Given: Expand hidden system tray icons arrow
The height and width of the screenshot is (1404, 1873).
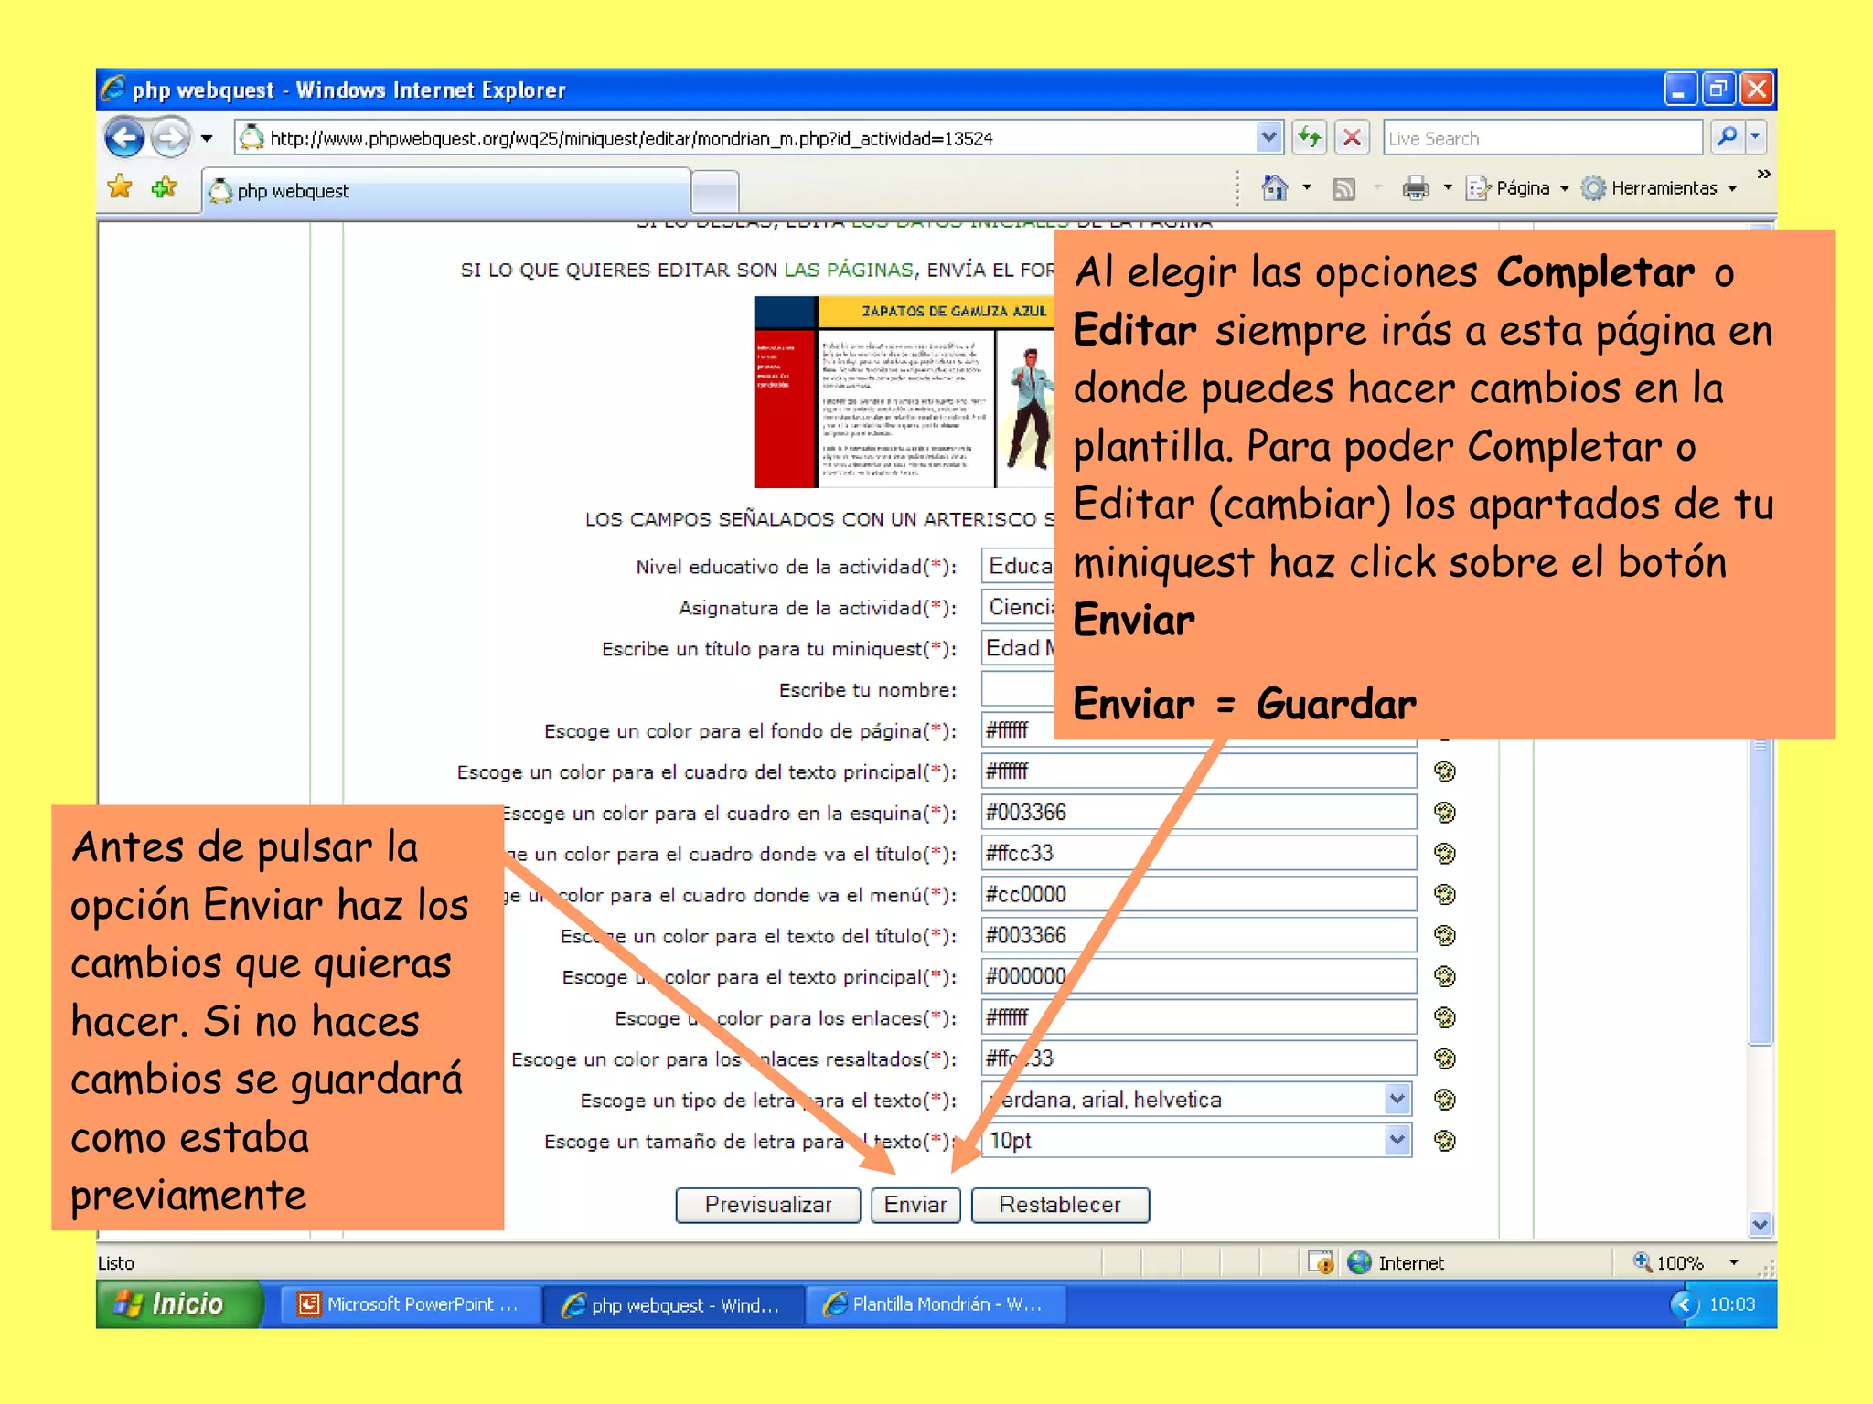Looking at the screenshot, I should (x=1684, y=1304).
